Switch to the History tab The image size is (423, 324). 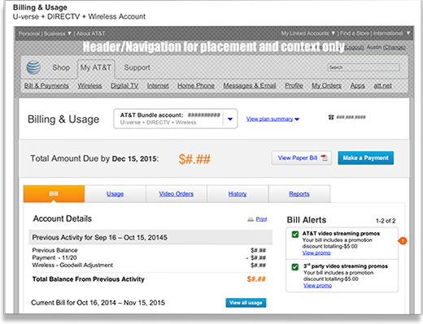tap(238, 194)
